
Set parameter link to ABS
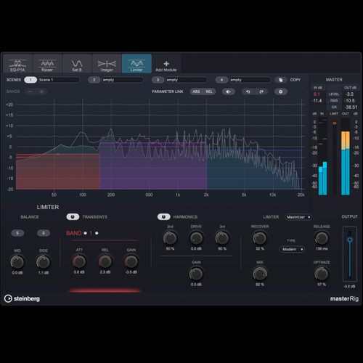[196, 91]
